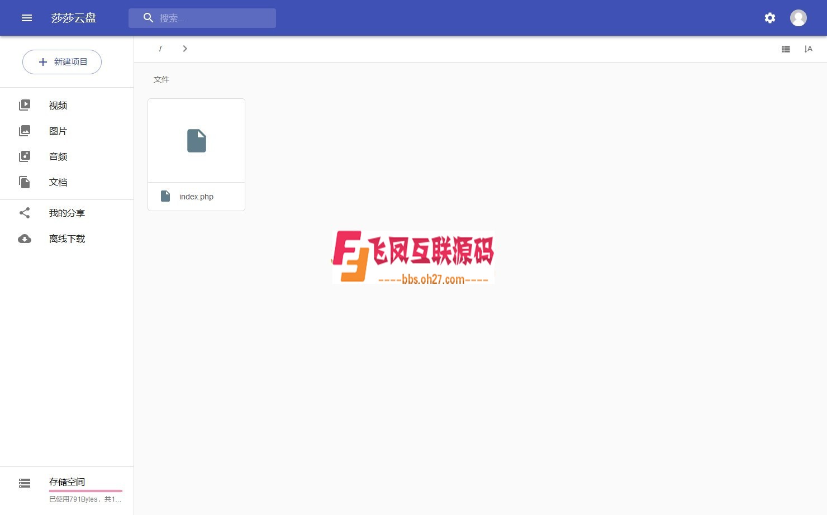Open the 视频 category
The image size is (827, 515).
pos(58,106)
